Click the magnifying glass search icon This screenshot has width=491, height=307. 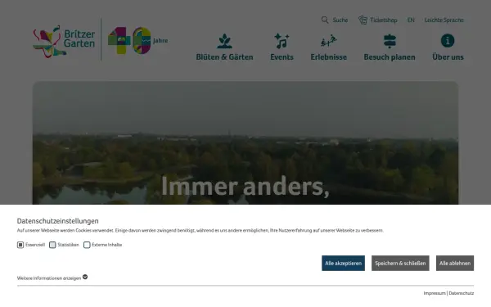[325, 20]
